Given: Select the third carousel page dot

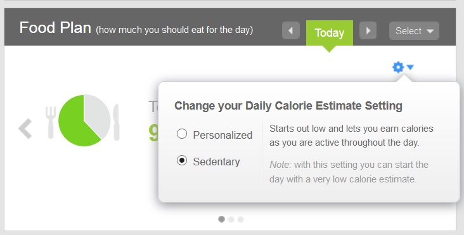Looking at the screenshot, I should (x=241, y=219).
